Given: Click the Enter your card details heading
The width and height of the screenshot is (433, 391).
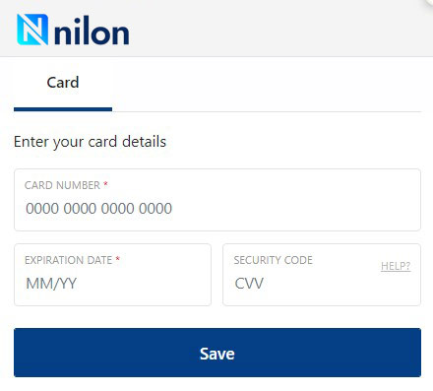Looking at the screenshot, I should point(90,142).
